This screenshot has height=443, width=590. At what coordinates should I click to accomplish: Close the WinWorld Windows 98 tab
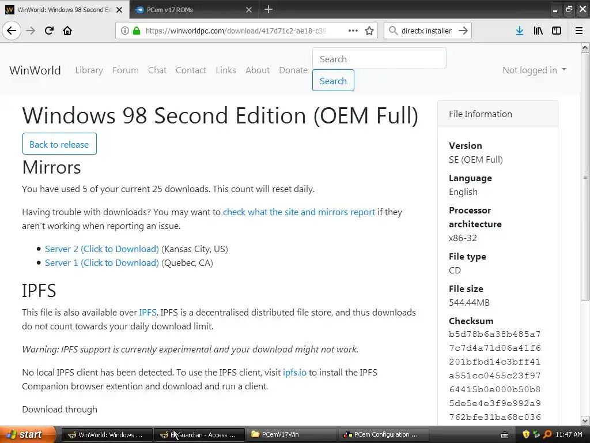coord(119,10)
